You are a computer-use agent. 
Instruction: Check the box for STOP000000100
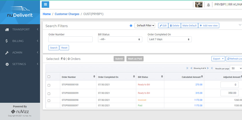[x=49, y=85]
